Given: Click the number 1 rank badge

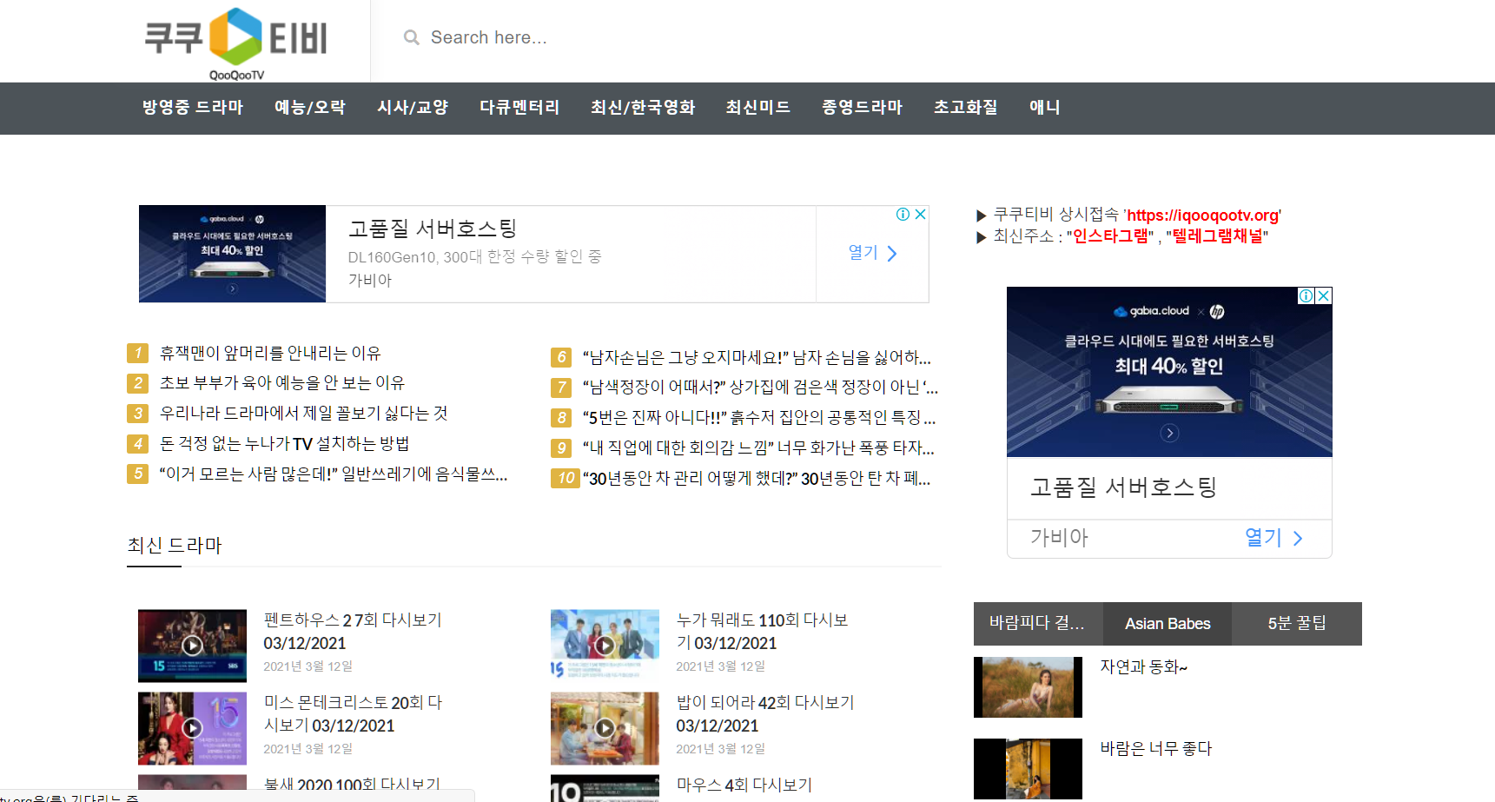Looking at the screenshot, I should tap(137, 353).
